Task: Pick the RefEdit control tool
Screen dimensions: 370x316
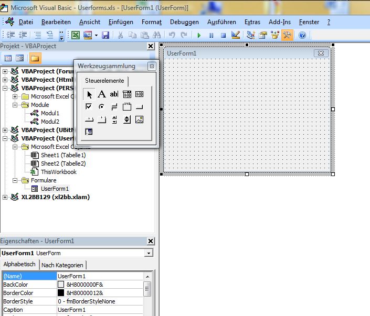Action: coord(89,132)
